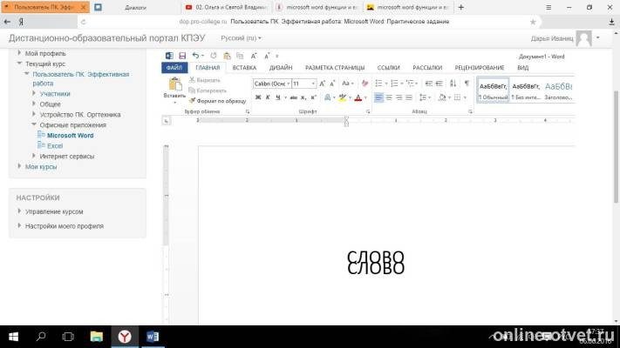This screenshot has width=620, height=348.
Task: Click the Redo icon in Word's quick access toolbar
Action: click(214, 56)
